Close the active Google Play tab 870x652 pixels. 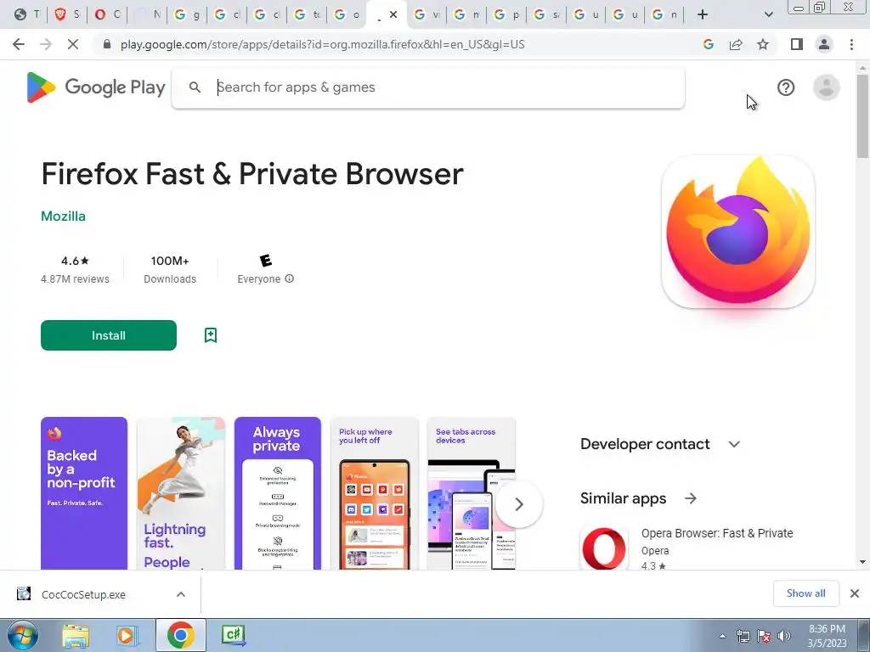point(393,14)
